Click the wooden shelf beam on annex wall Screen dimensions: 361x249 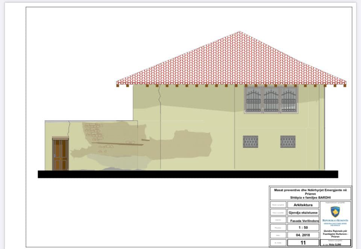[117, 144]
